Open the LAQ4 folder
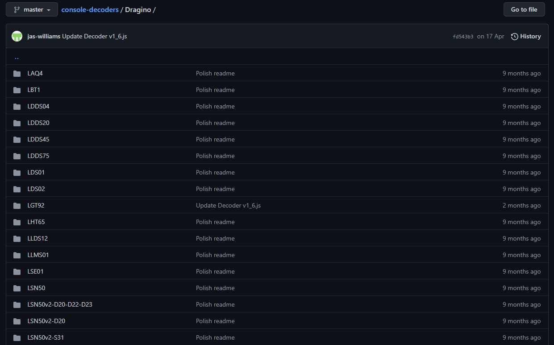 click(x=35, y=73)
